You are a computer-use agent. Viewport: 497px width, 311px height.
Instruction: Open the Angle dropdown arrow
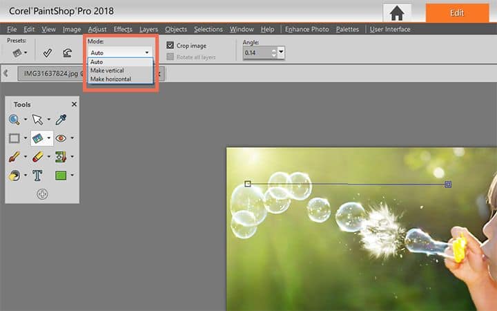click(281, 52)
